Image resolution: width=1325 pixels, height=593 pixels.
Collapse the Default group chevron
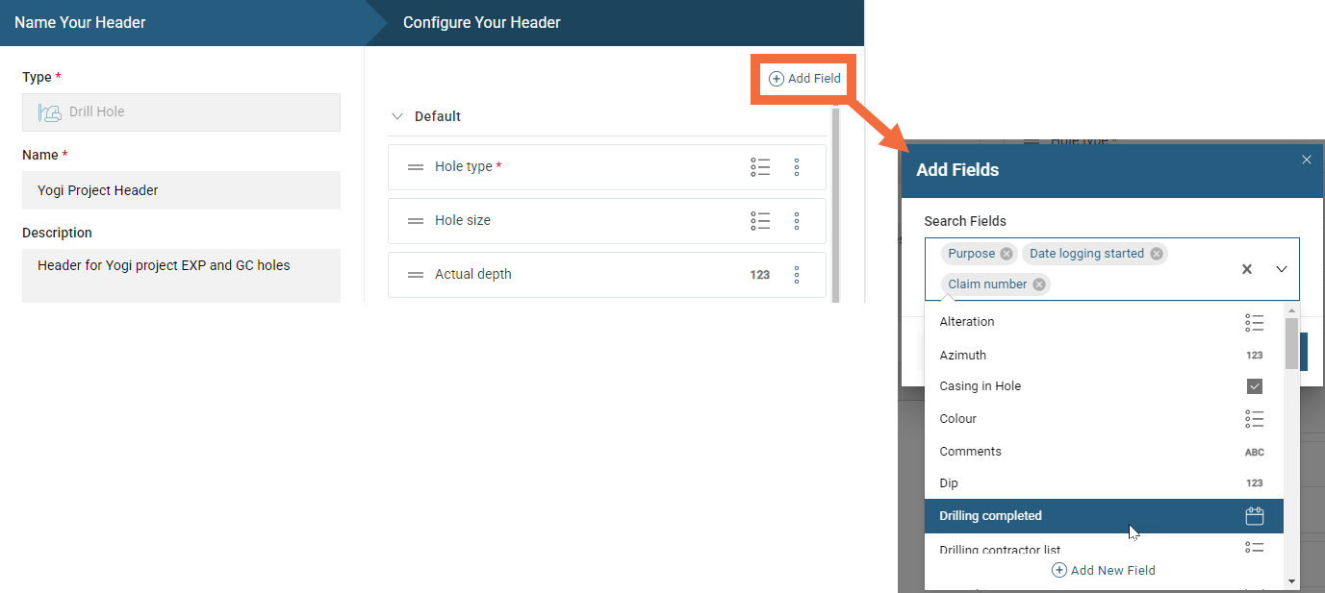(397, 116)
